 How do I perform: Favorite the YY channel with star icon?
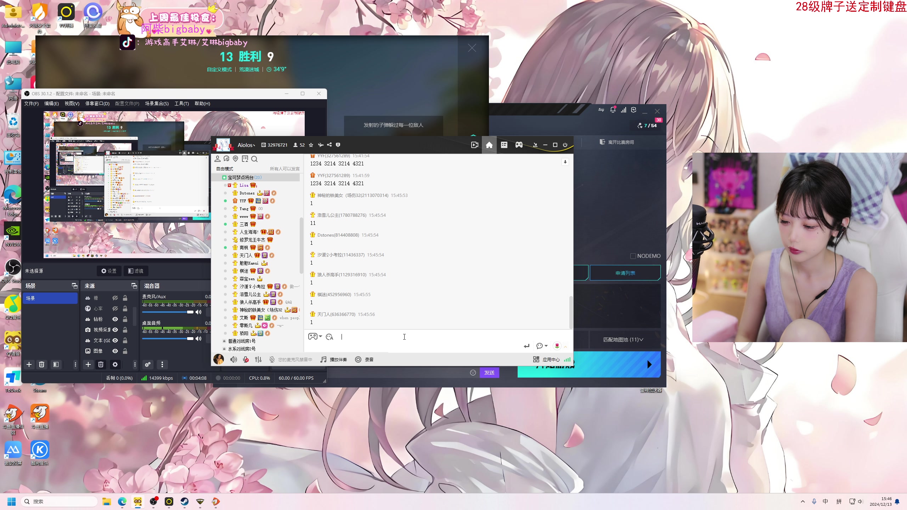pos(311,145)
